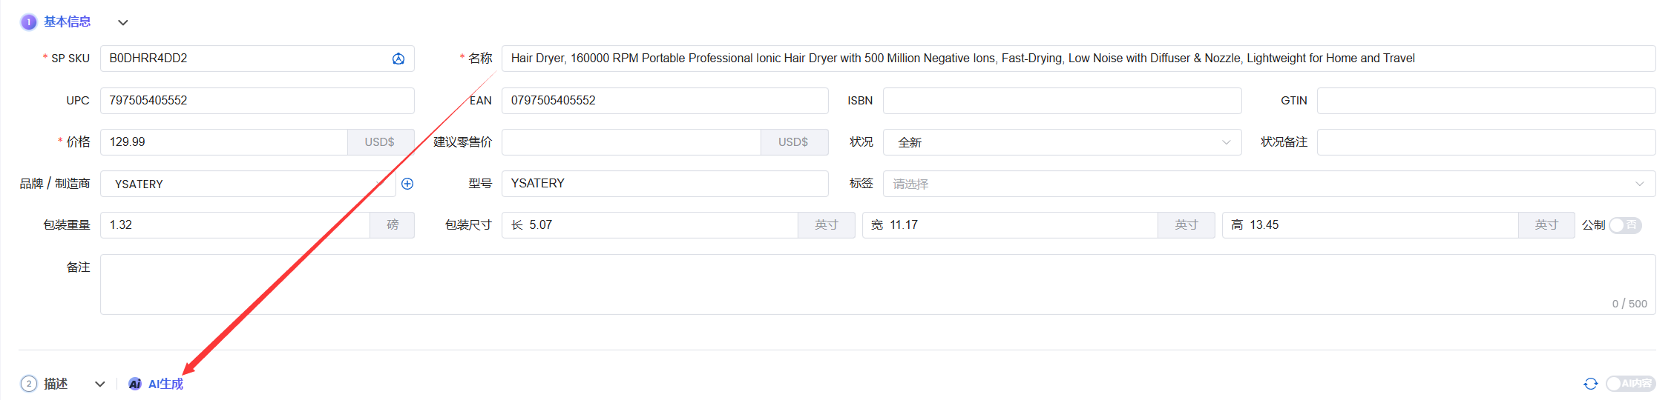The height and width of the screenshot is (400, 1674).
Task: Click the refresh icon beside AI内容 toggle
Action: click(x=1591, y=384)
